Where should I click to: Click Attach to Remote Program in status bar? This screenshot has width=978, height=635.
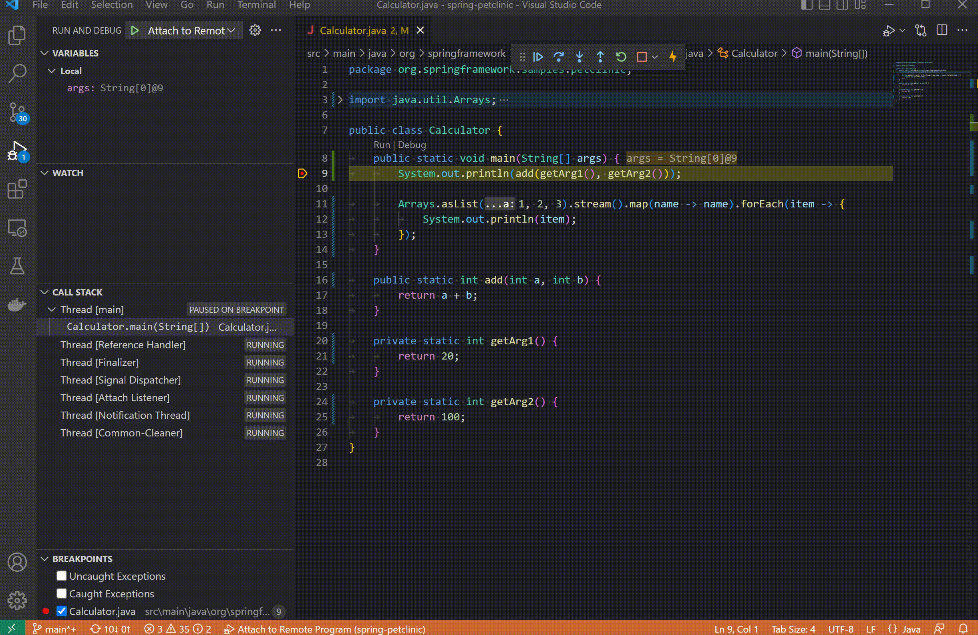325,629
